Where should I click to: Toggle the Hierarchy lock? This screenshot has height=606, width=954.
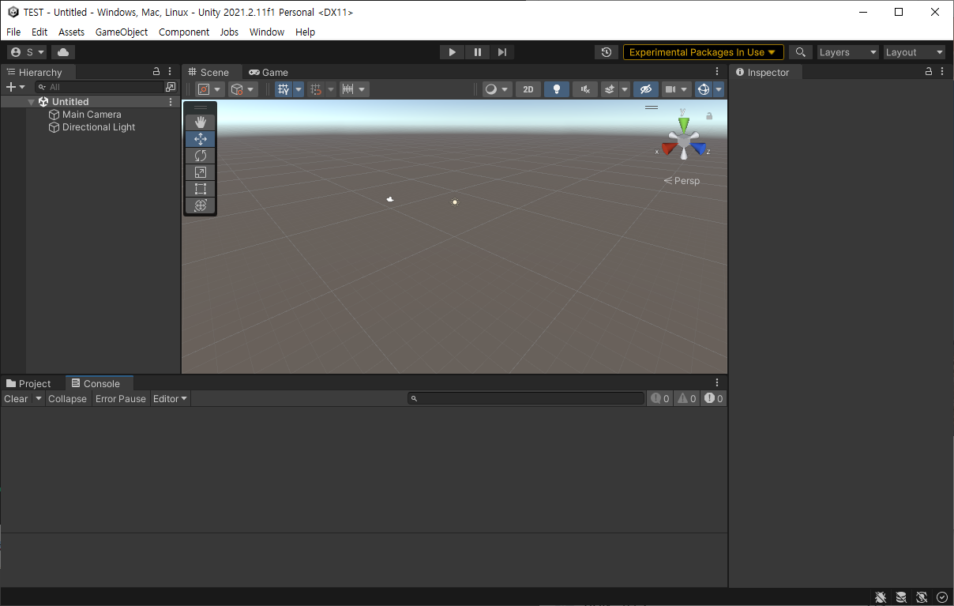pyautogui.click(x=156, y=72)
